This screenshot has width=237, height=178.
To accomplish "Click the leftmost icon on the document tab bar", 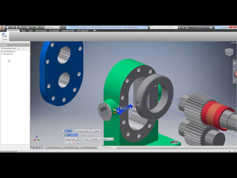I will [x=32, y=147].
